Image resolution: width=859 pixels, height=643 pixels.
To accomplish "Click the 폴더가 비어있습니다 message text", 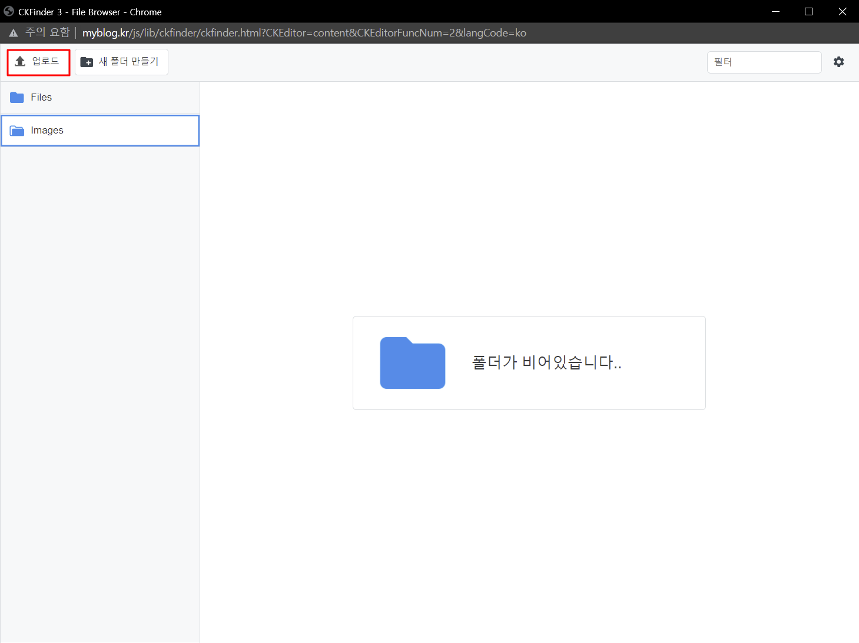I will click(546, 362).
